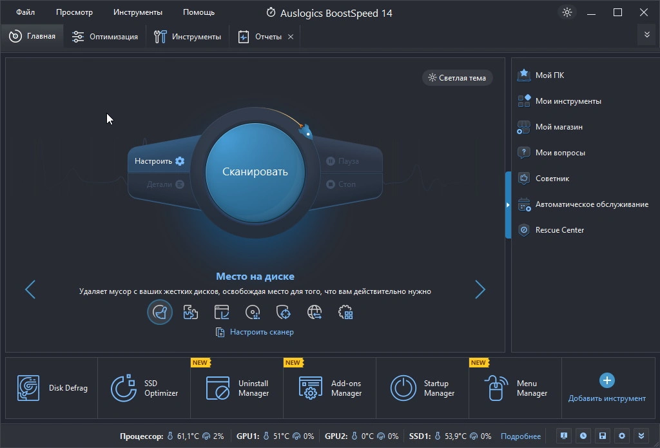Open Автоматическое обслуживание in sidebar
Image resolution: width=660 pixels, height=448 pixels.
click(x=583, y=204)
